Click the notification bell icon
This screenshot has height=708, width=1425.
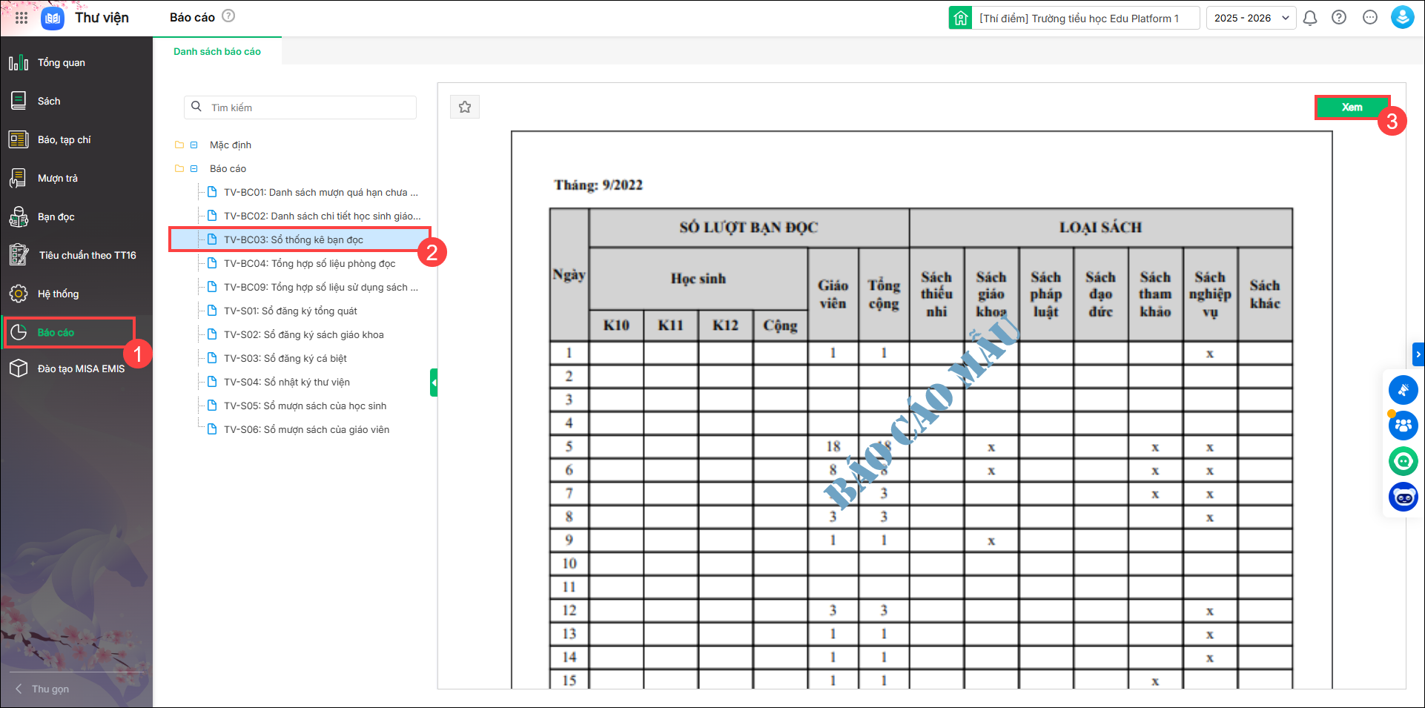coord(1310,18)
